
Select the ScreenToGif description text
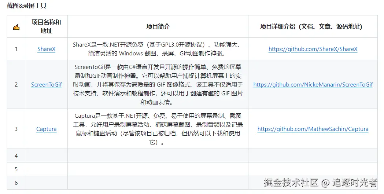158,85
